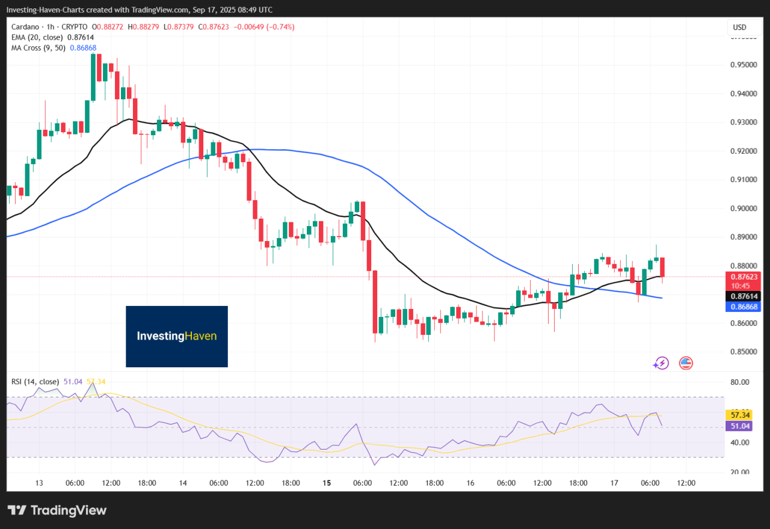This screenshot has height=529, width=770.
Task: Click the 17 date marker on time axis
Action: [614, 483]
